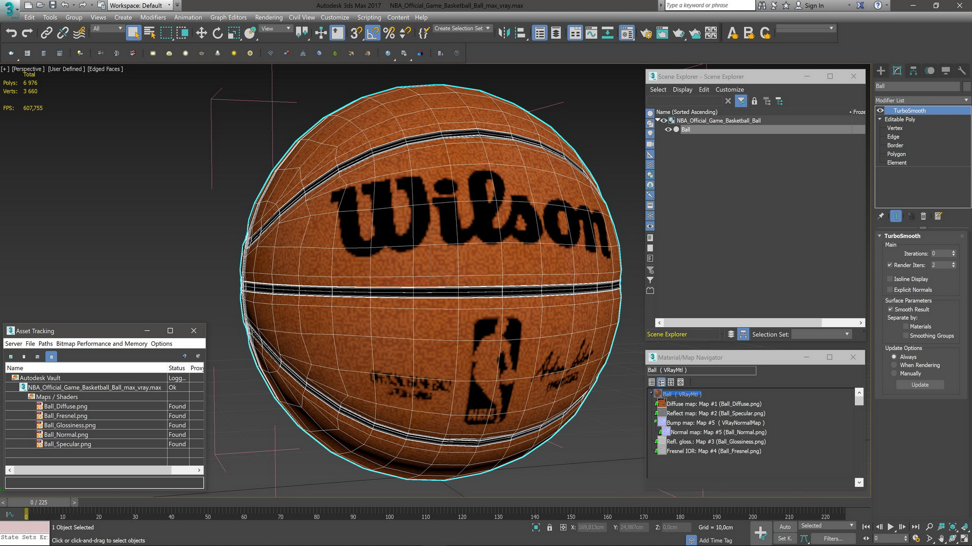
Task: Select the Bind to Space Warp tool
Action: pyautogui.click(x=79, y=33)
